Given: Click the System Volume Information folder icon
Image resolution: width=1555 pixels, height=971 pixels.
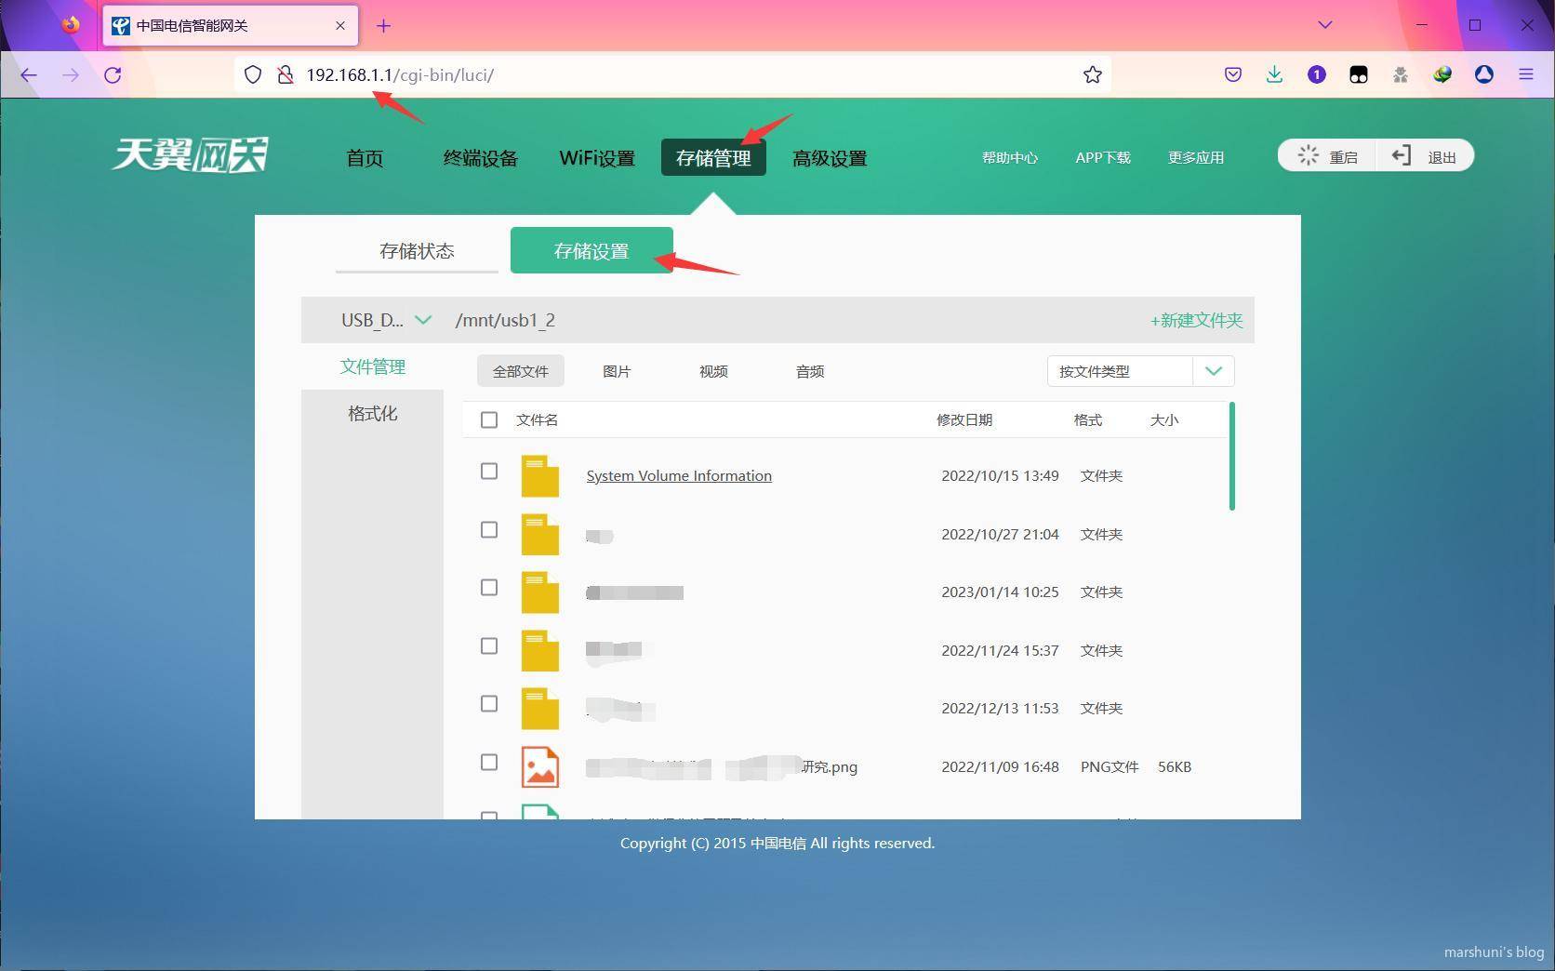Looking at the screenshot, I should tap(539, 476).
